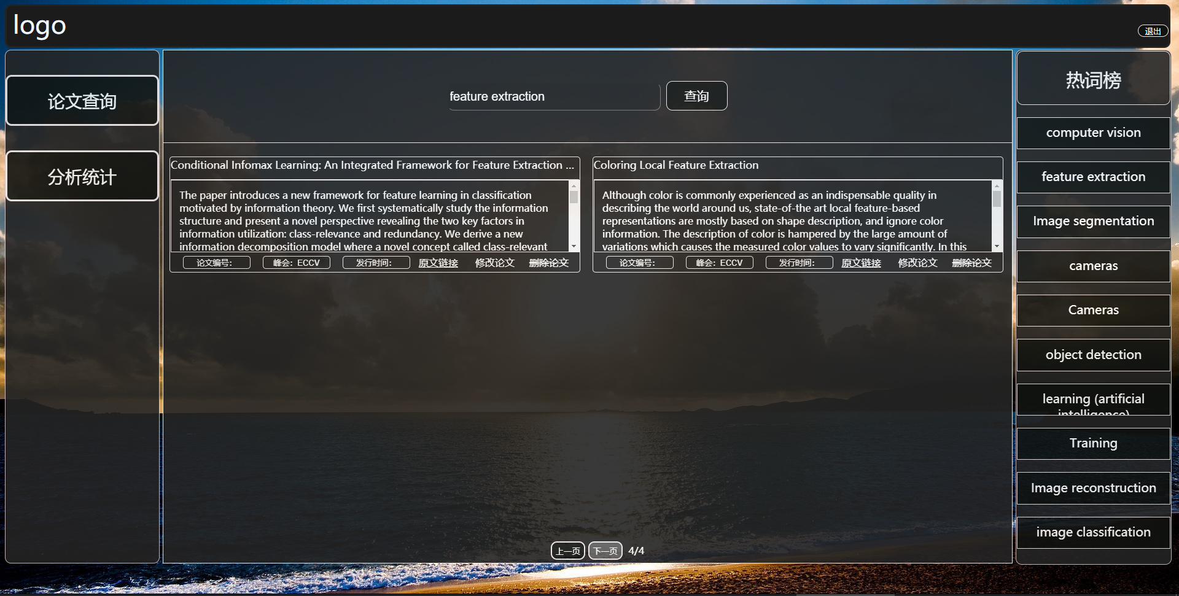Image resolution: width=1179 pixels, height=596 pixels.
Task: Select the Coloring Local Feature Extraction title
Action: pos(675,165)
